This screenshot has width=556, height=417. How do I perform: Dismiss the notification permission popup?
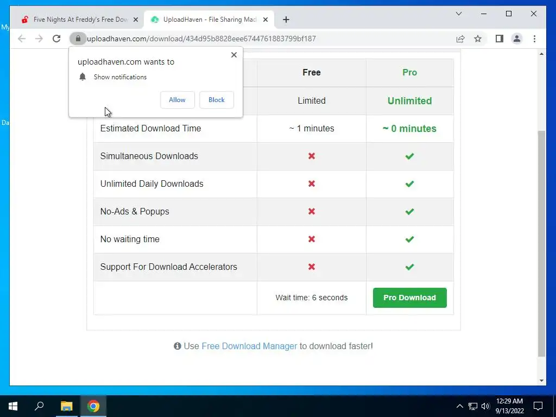click(x=233, y=55)
